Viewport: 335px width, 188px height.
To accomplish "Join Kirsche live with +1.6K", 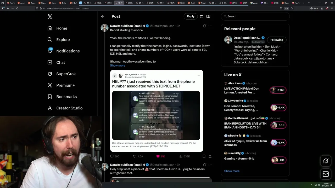I will 278,143.
